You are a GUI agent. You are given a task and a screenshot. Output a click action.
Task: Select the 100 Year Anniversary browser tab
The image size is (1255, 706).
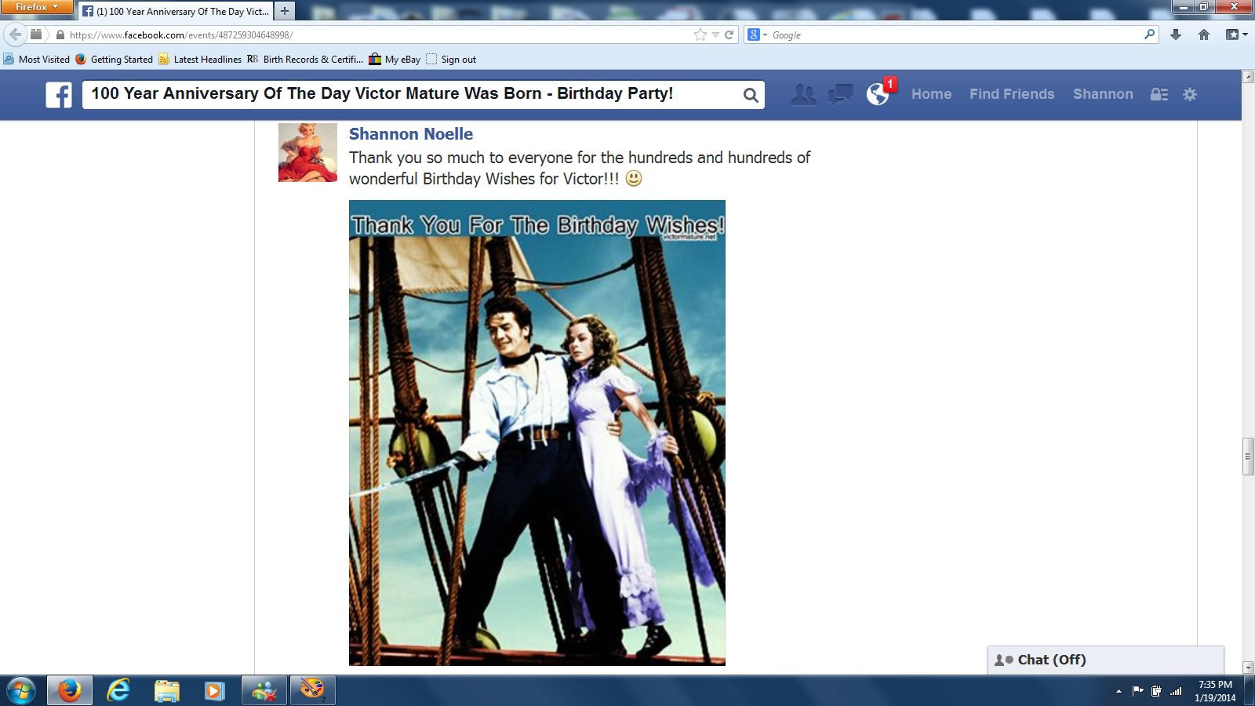(176, 11)
